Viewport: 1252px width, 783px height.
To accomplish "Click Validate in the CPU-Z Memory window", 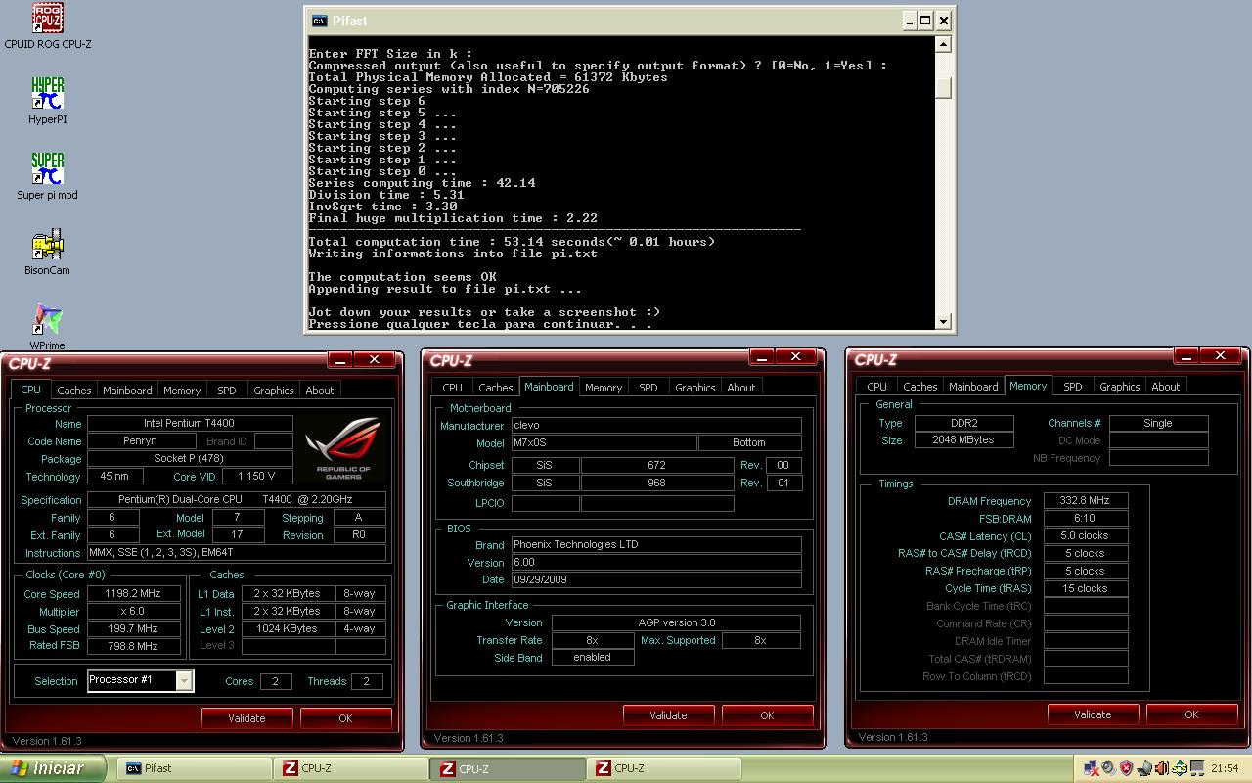I will point(1093,714).
